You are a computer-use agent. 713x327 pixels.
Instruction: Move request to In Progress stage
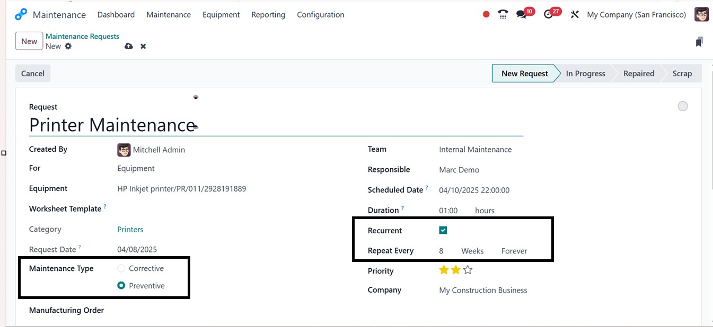coord(585,74)
